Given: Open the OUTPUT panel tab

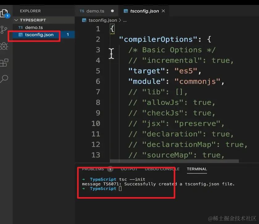Looking at the screenshot, I should [129, 169].
